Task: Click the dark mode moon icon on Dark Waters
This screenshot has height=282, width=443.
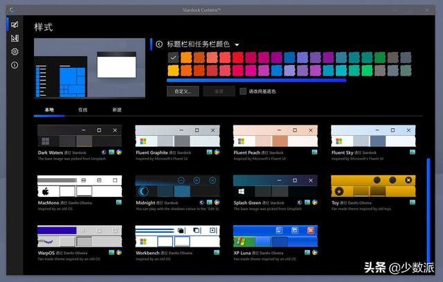Action: (104, 152)
